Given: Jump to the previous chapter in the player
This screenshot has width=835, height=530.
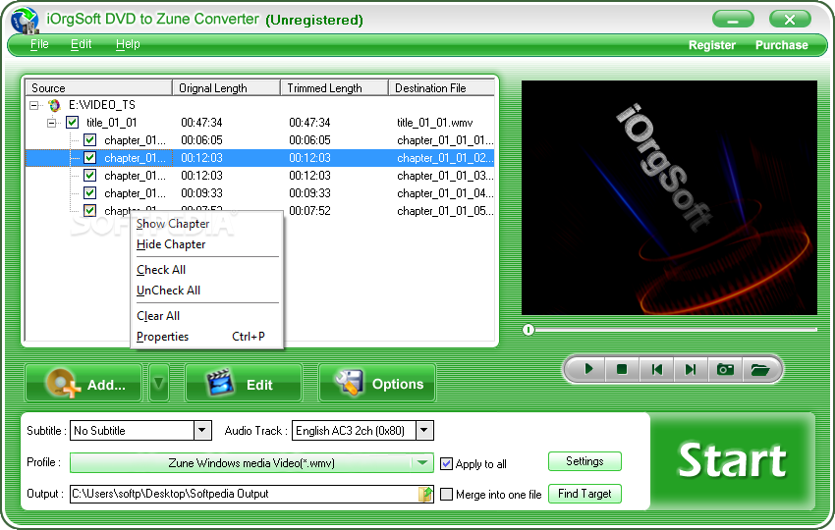Looking at the screenshot, I should click(x=656, y=369).
